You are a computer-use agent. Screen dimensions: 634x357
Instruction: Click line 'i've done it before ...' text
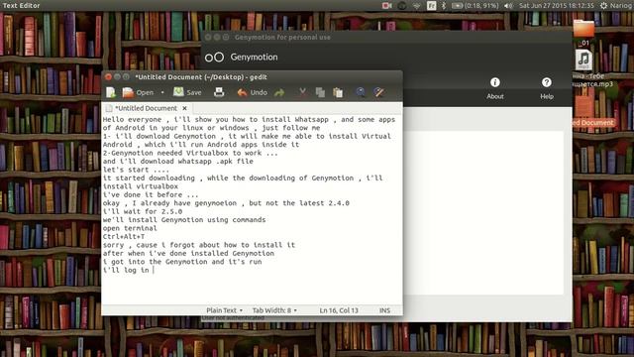coord(151,194)
